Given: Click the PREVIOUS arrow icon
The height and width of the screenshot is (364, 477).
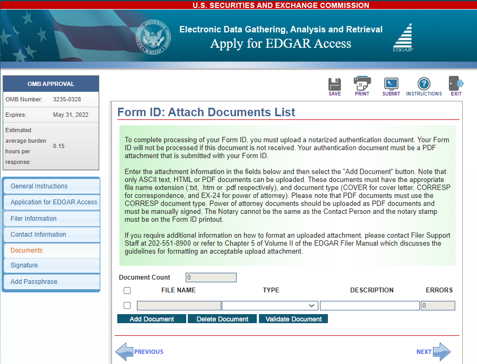Looking at the screenshot, I should click(x=125, y=351).
